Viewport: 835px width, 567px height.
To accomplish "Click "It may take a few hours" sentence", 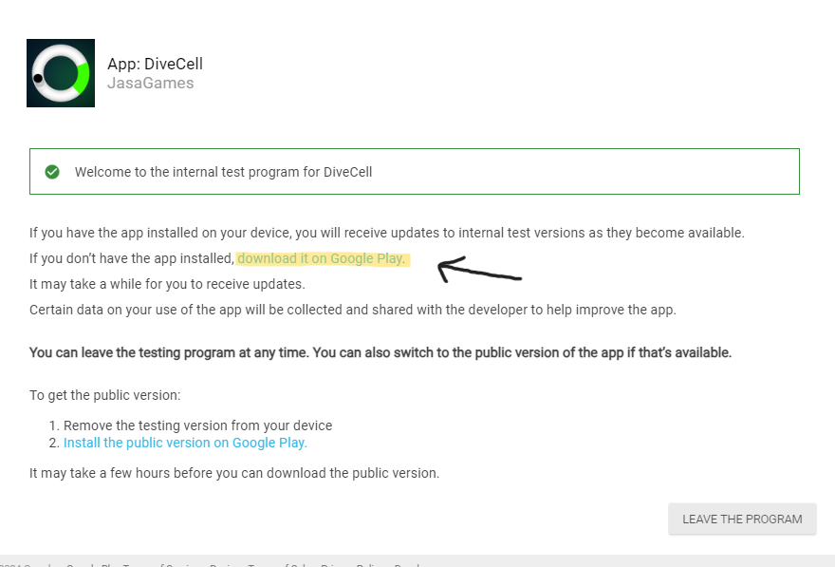I will click(x=234, y=473).
